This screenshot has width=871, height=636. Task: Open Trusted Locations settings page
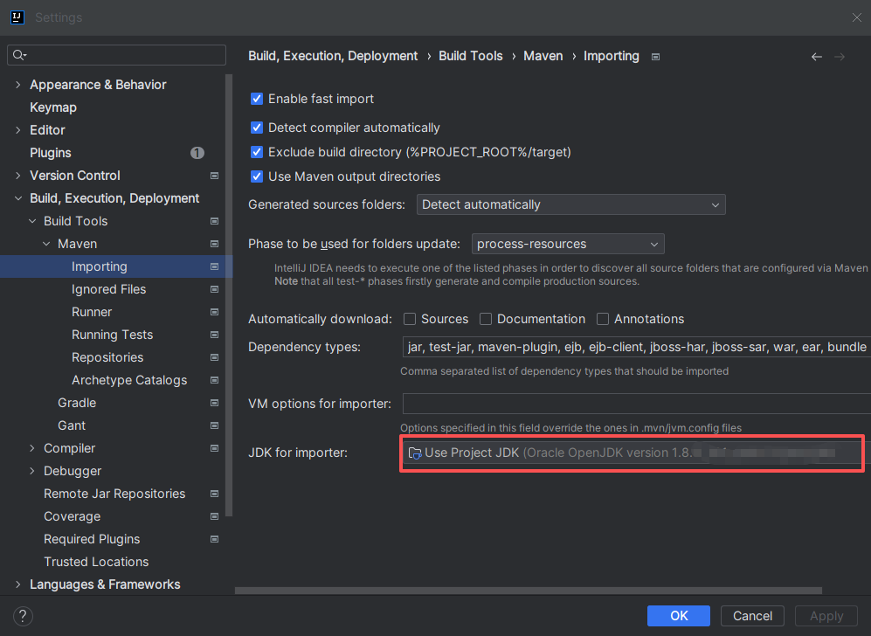click(x=96, y=562)
